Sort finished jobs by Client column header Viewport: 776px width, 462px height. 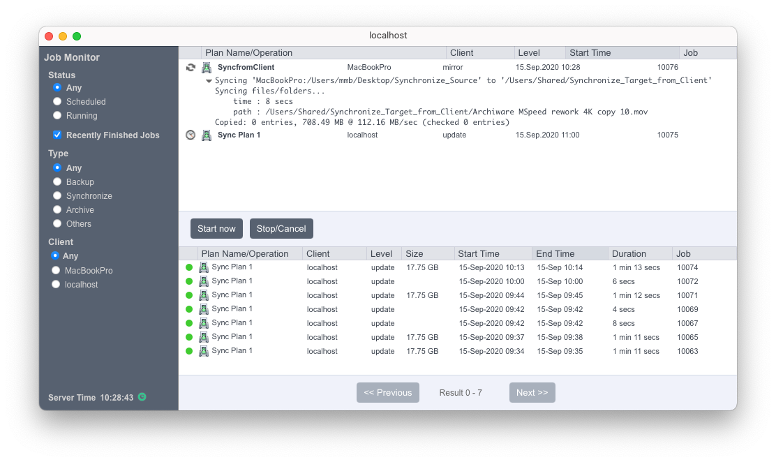pos(334,254)
